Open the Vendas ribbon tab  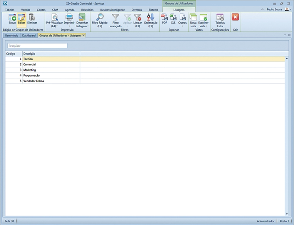[26, 10]
